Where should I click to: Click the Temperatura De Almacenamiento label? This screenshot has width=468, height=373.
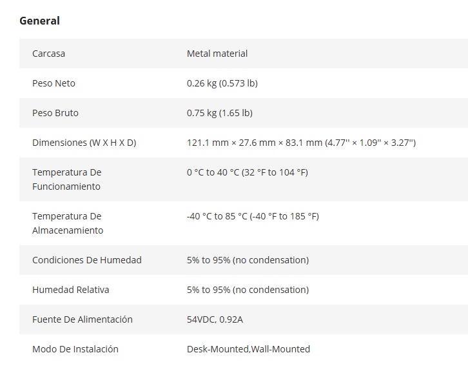(68, 223)
